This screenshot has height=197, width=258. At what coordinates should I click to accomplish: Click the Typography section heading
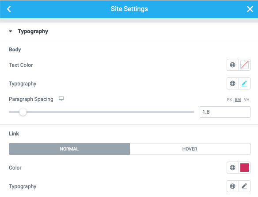[x=33, y=31]
